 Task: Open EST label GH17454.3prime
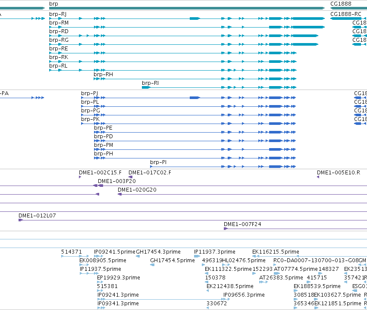158,252
